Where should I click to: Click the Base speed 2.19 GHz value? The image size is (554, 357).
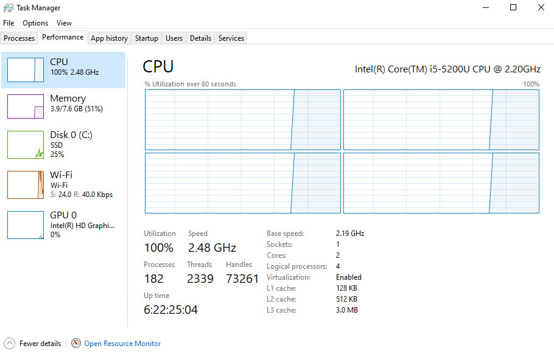(x=350, y=234)
